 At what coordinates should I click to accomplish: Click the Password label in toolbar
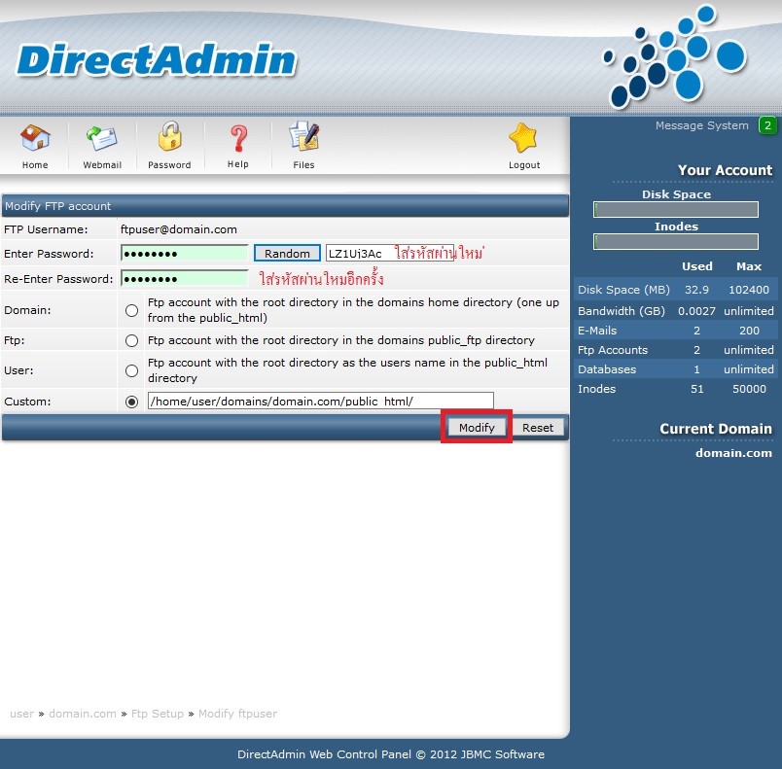[x=169, y=165]
